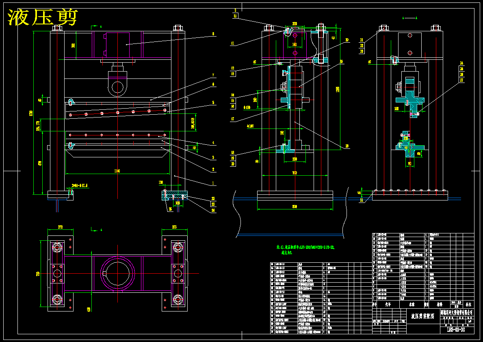Select part balloon number 8

pos(213,34)
